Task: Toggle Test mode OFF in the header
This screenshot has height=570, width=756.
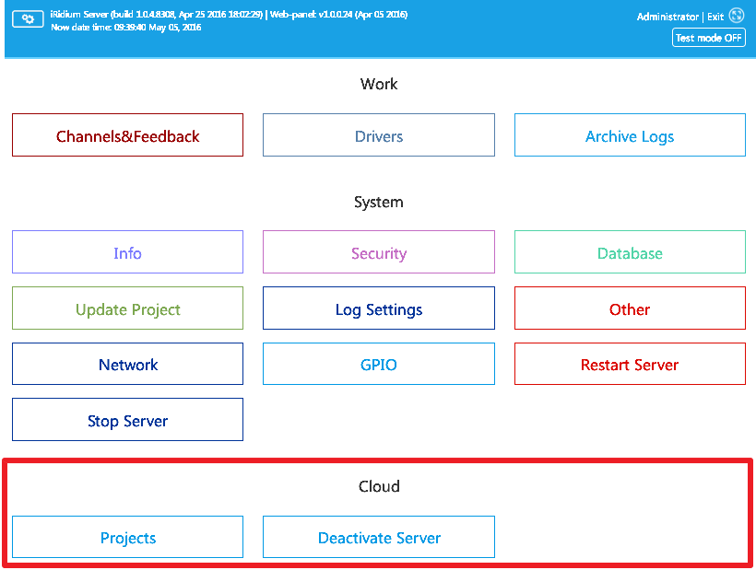Action: click(708, 37)
